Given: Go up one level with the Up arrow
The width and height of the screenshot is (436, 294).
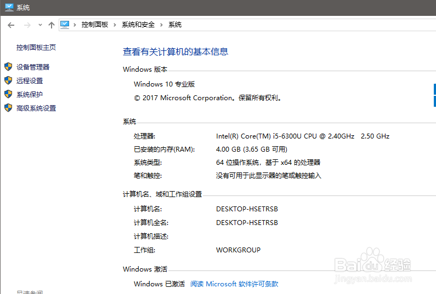Looking at the screenshot, I should click(52, 25).
